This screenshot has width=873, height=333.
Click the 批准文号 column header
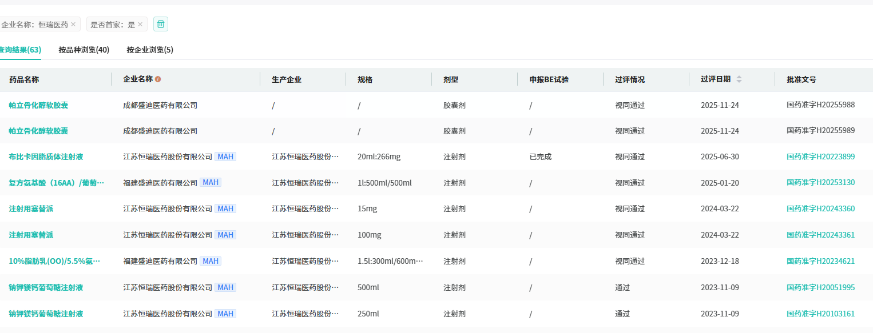pos(801,79)
